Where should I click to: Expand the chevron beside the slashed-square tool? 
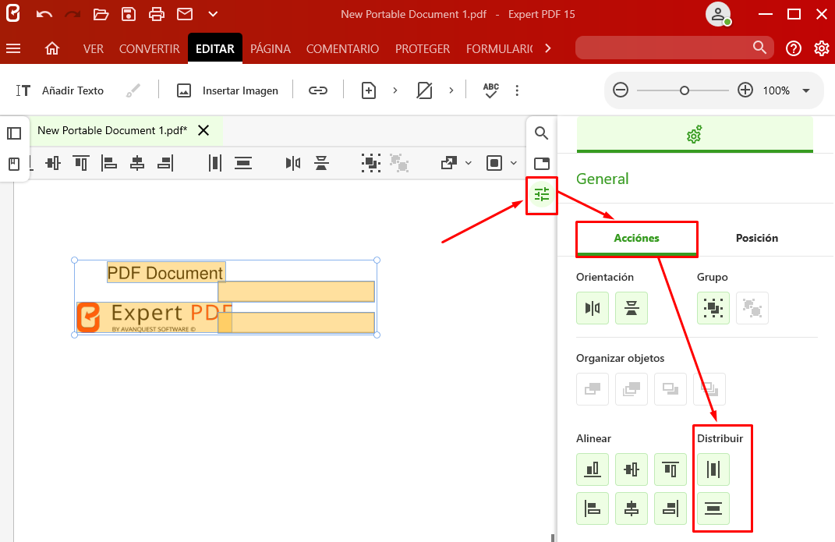click(x=451, y=90)
